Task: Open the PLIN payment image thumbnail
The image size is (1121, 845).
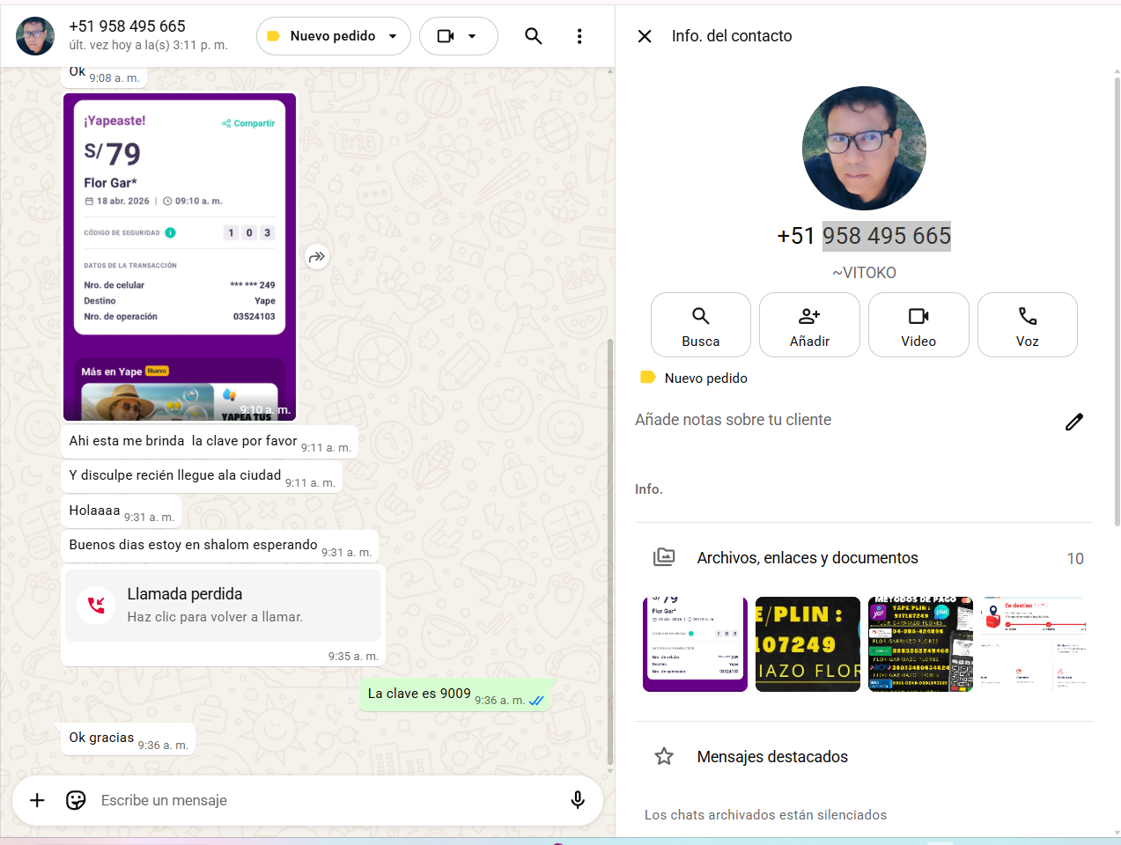Action: [808, 644]
